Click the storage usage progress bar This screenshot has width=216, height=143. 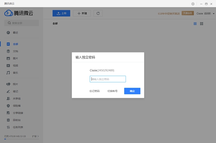tap(22, 139)
